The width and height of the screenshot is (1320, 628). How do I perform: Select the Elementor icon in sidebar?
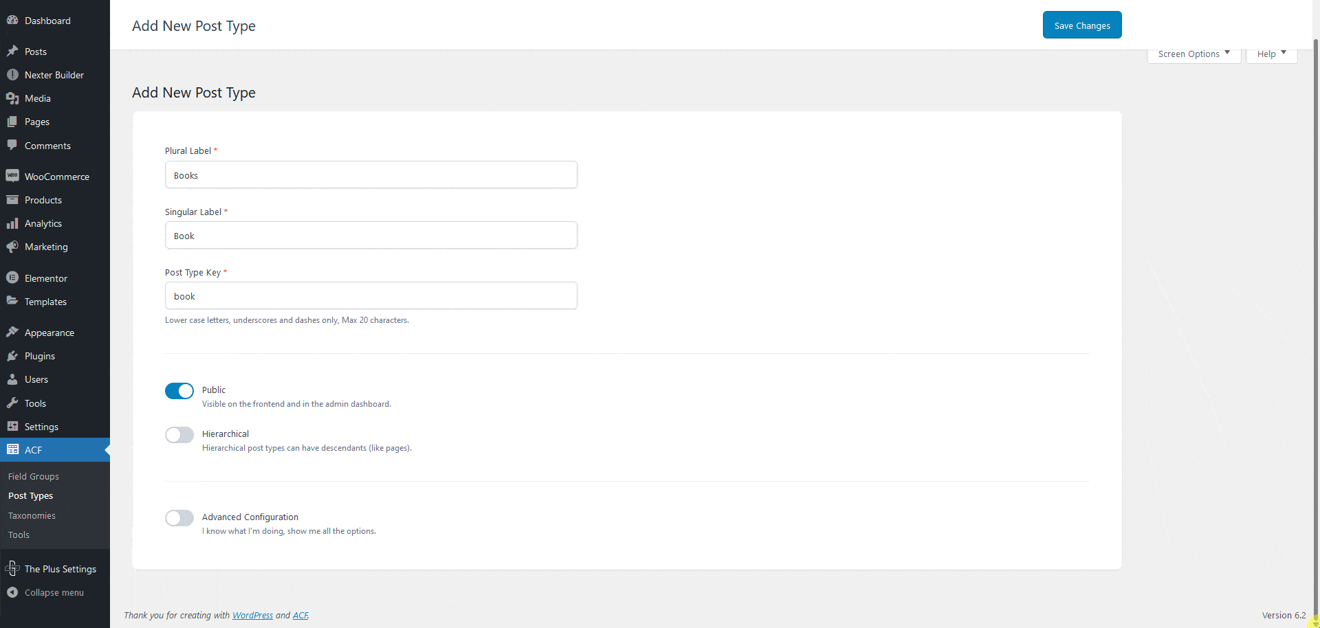(x=12, y=278)
